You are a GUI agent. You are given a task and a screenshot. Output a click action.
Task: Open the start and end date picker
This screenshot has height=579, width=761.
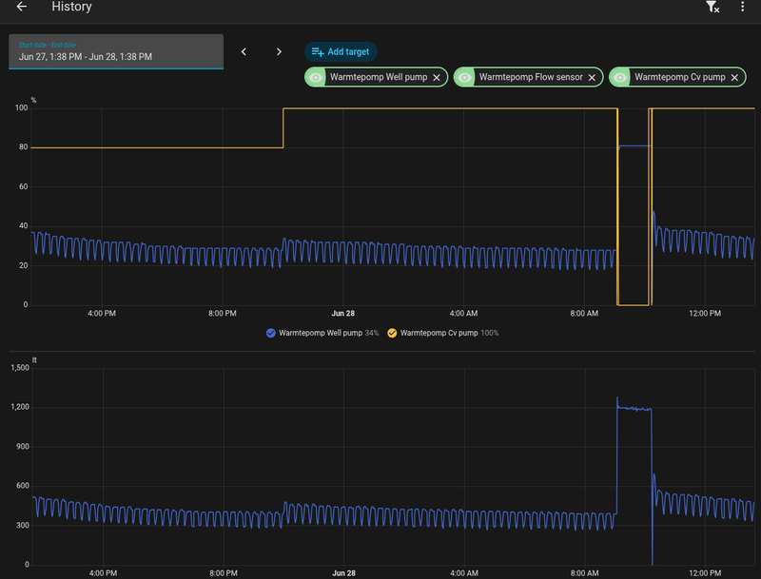coord(116,52)
